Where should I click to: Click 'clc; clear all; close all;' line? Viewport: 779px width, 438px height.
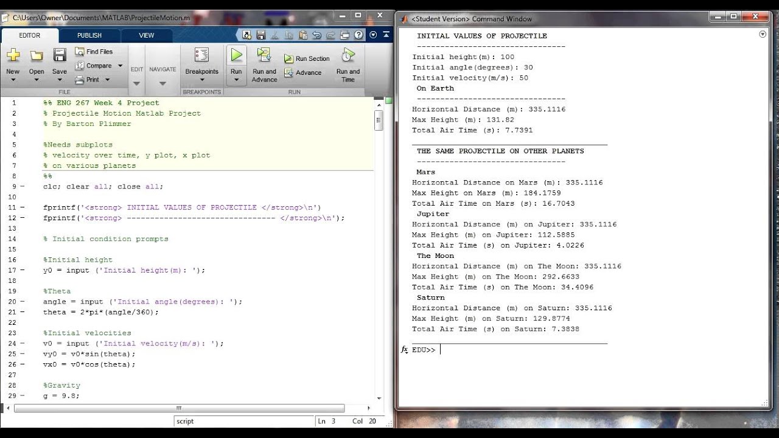pos(103,187)
